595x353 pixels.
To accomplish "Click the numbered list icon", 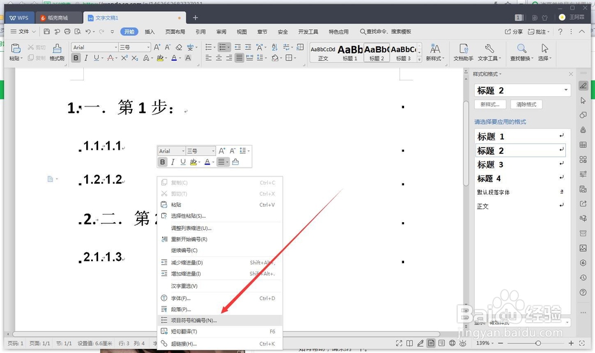I will [222, 47].
